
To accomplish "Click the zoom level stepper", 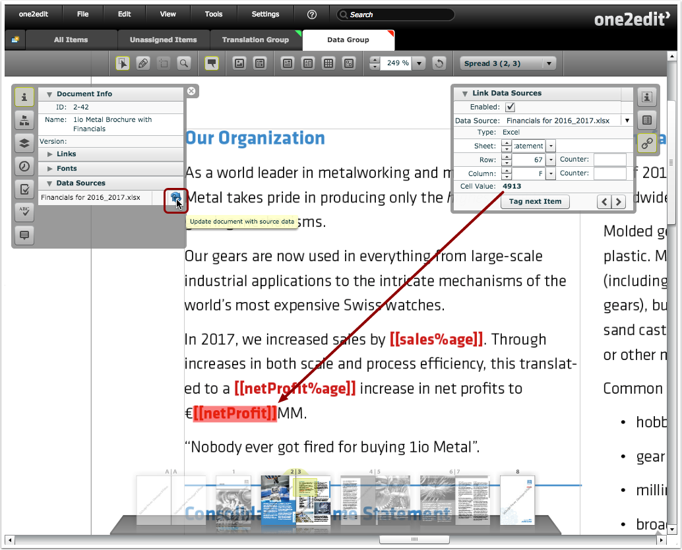I will [375, 63].
